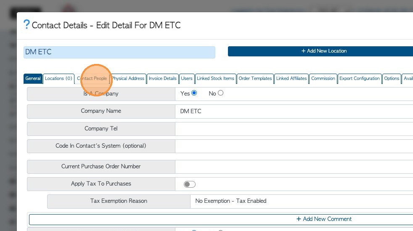
Task: Select the Order Templates tab
Action: 255,79
